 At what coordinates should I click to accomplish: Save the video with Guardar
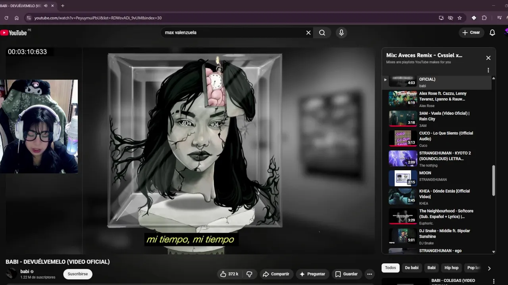coord(346,274)
